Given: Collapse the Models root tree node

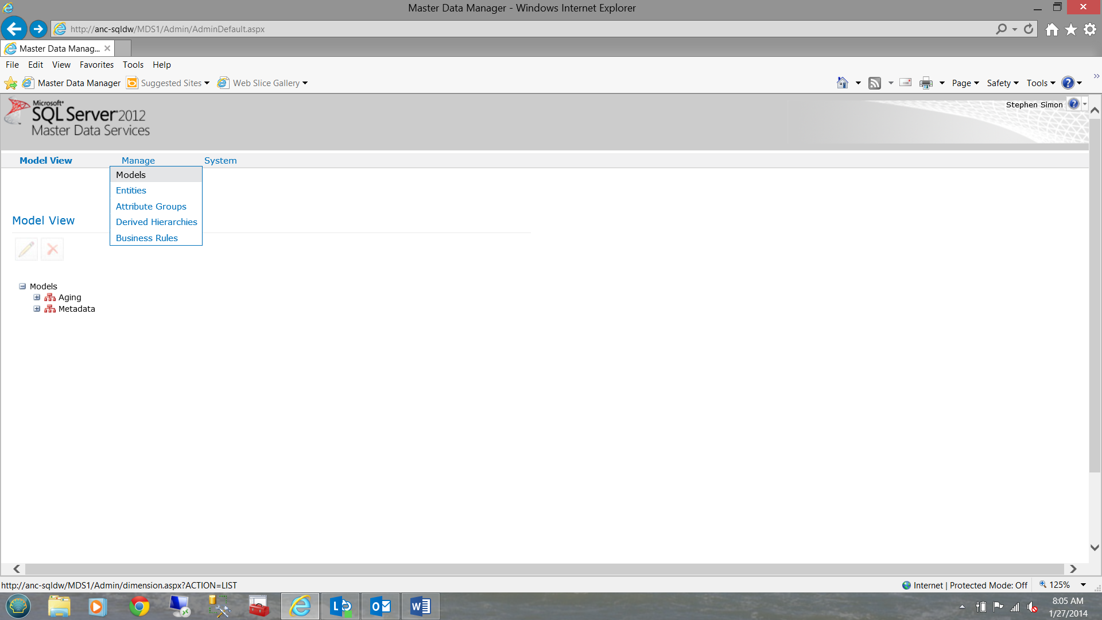Looking at the screenshot, I should pos(22,286).
